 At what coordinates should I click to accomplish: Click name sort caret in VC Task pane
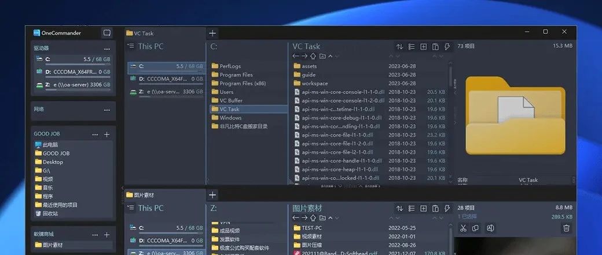[330, 57]
